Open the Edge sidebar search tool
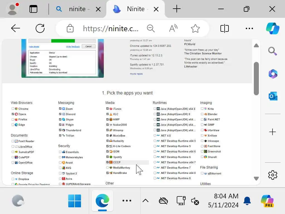Image resolution: width=285 pixels, height=214 pixels. click(x=272, y=51)
